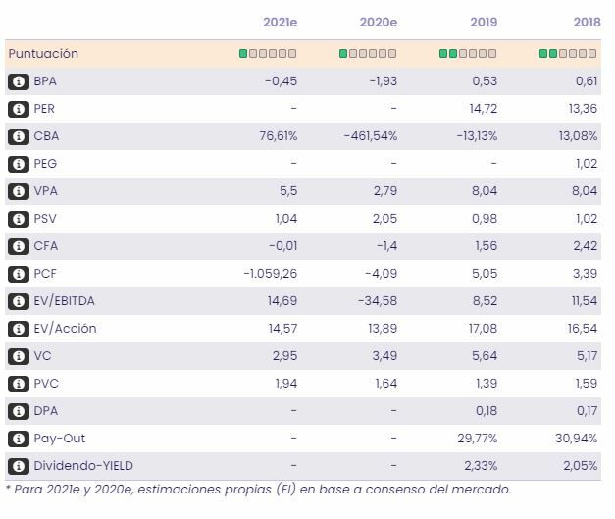Screen dimensions: 615x519
Task: Click the 2019 PER value 14,72
Action: click(x=483, y=109)
